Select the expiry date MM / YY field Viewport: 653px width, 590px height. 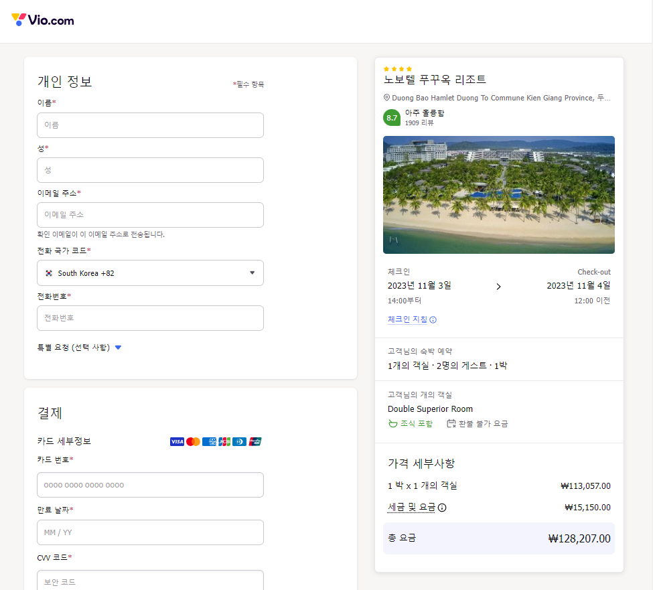click(150, 532)
